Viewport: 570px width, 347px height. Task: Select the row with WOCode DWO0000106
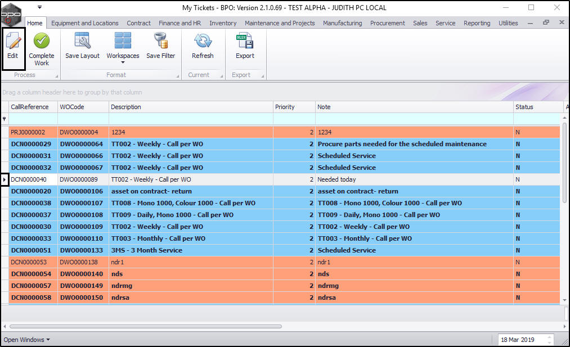[82, 191]
